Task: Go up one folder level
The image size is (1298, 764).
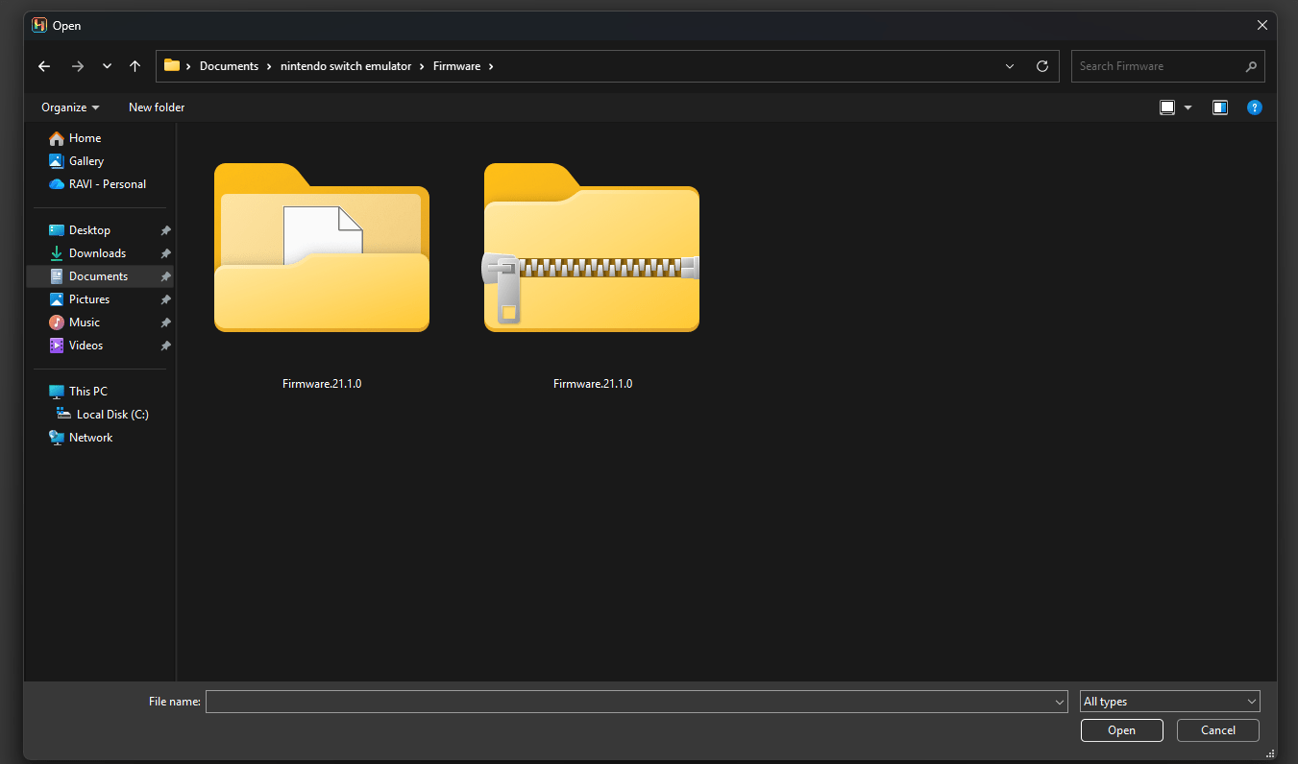Action: (x=135, y=65)
